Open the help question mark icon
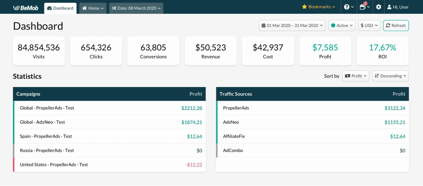Viewport: 423px width, 186px height. 347,7
